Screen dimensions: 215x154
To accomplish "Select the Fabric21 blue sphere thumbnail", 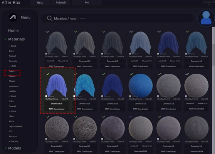I will point(141,86).
